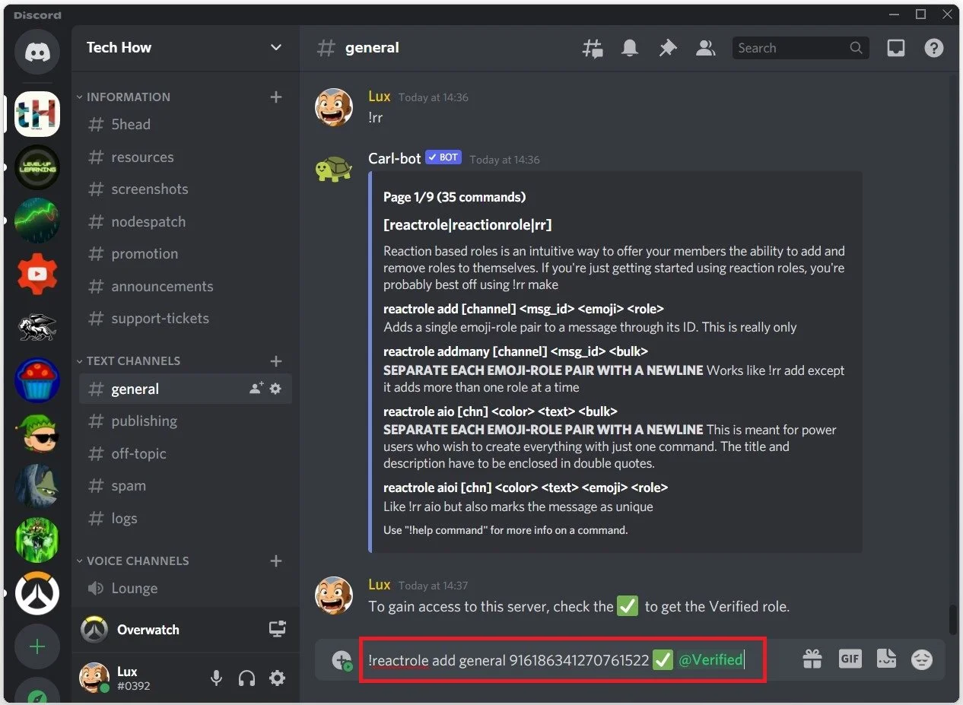
Task: Open User Settings gear
Action: pyautogui.click(x=278, y=678)
